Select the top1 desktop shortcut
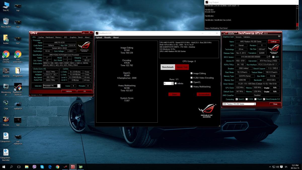This screenshot has height=170, width=302. pos(18,39)
